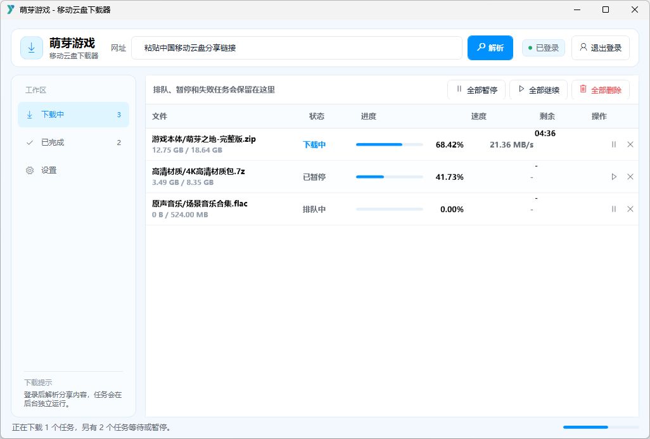Select file name 游戏本体/萌芽之地-完整版.zip
Screen dimensions: 650x439
[204, 139]
